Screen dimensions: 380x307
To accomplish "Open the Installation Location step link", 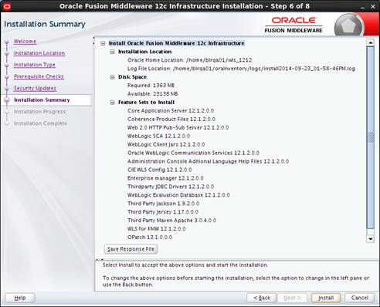I will (x=39, y=53).
